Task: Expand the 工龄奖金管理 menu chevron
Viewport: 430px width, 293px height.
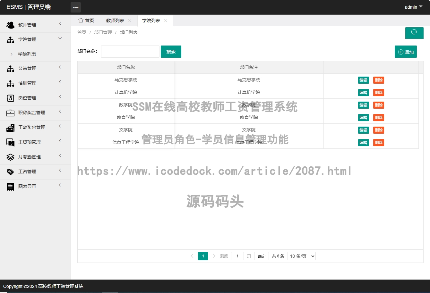Action: (x=60, y=126)
